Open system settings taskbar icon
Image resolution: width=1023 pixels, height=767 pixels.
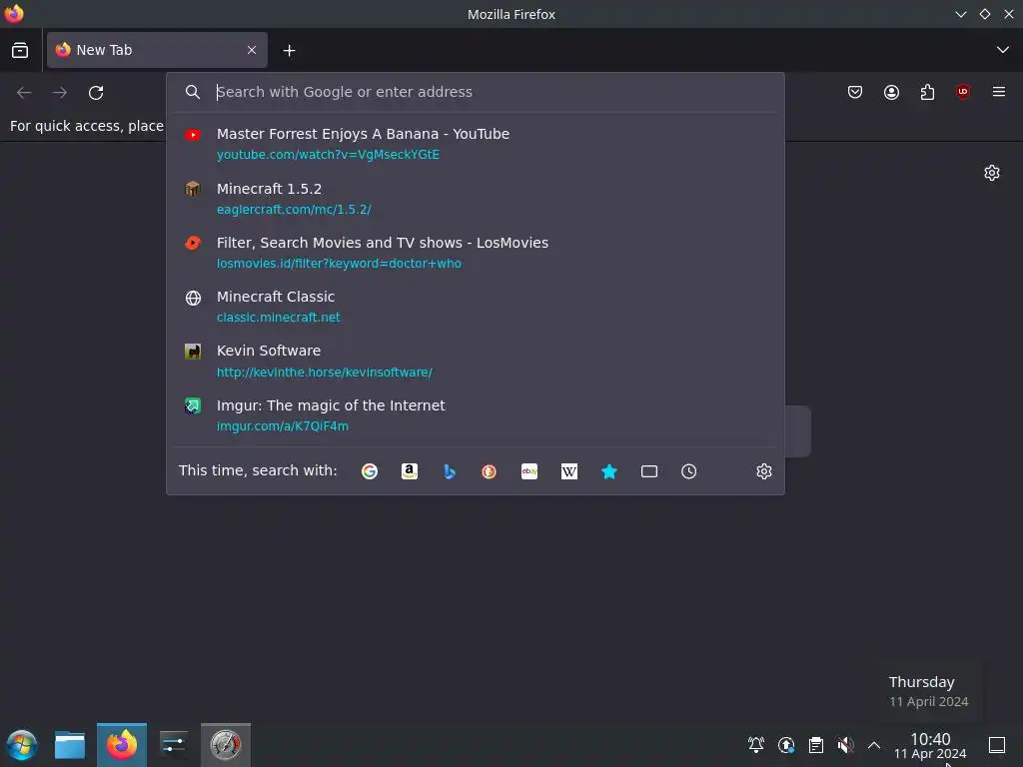[174, 745]
